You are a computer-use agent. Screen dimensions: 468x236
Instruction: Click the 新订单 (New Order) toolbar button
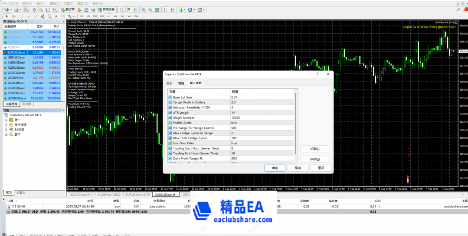click(68, 10)
